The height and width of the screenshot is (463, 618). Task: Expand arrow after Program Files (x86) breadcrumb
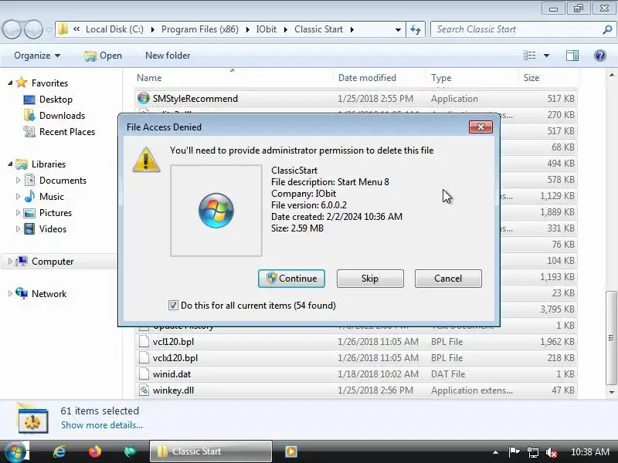tap(247, 29)
